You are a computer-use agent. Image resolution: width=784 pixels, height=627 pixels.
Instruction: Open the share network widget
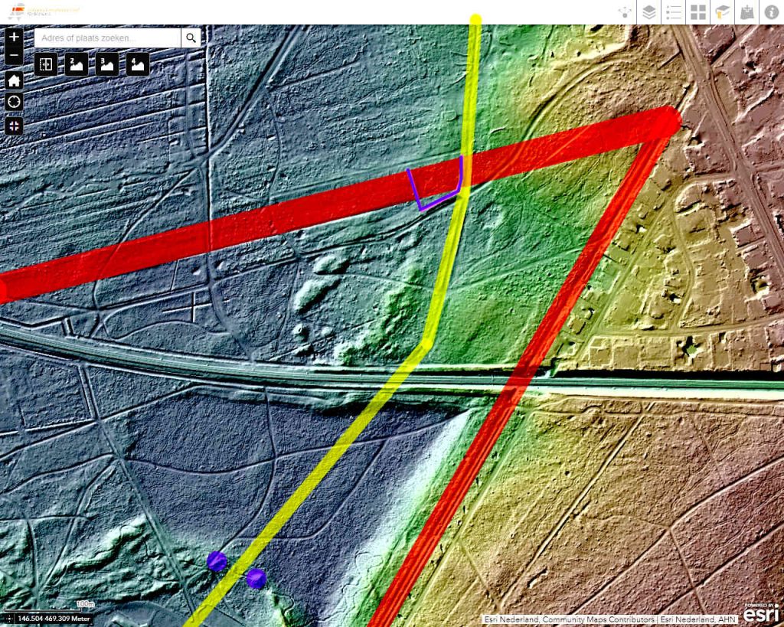[x=626, y=12]
